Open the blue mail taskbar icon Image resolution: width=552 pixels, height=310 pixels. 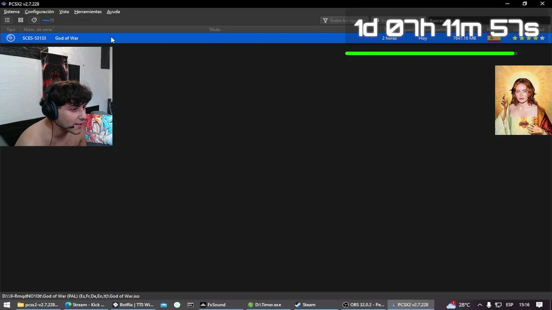click(x=163, y=305)
